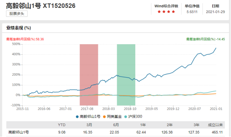The image size is (231, 137).
Task: Click the 3年 column header
Action: pyautogui.click(x=196, y=125)
